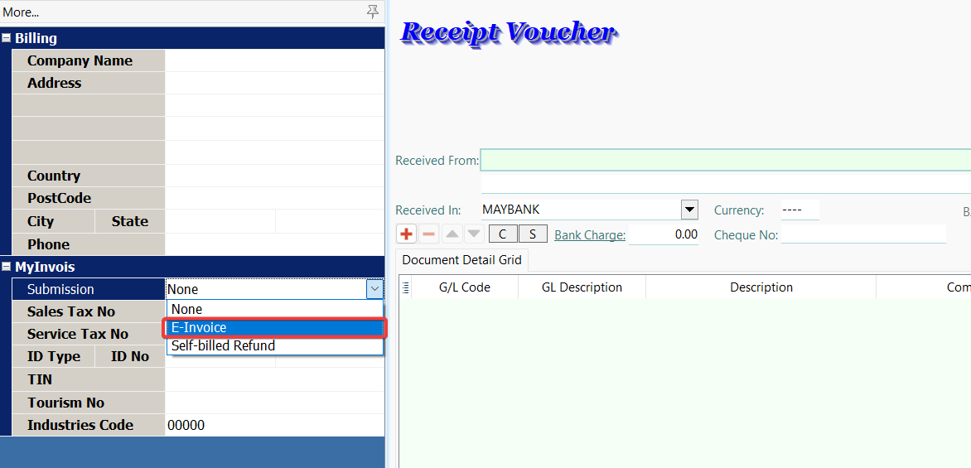
Task: Click the Received From input field
Action: pyautogui.click(x=725, y=160)
